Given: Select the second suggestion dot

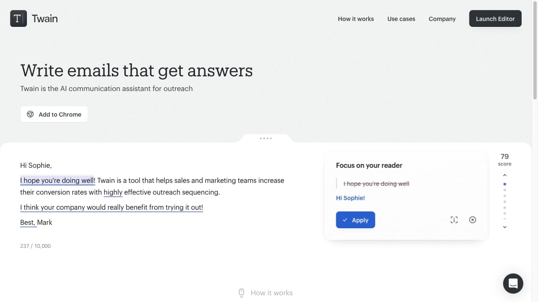Looking at the screenshot, I should pyautogui.click(x=505, y=190).
